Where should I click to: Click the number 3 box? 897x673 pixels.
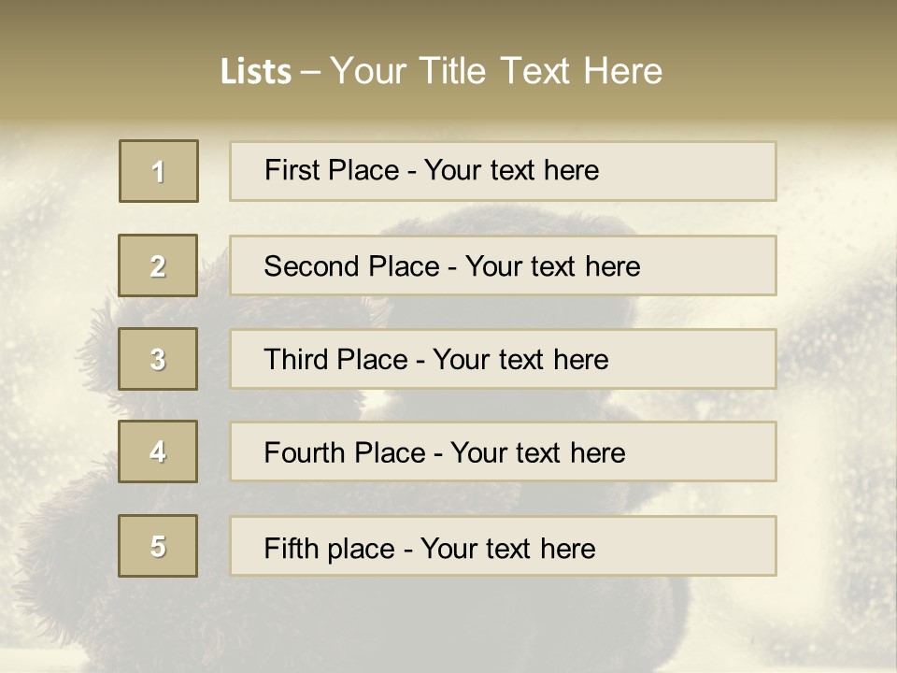pyautogui.click(x=159, y=359)
